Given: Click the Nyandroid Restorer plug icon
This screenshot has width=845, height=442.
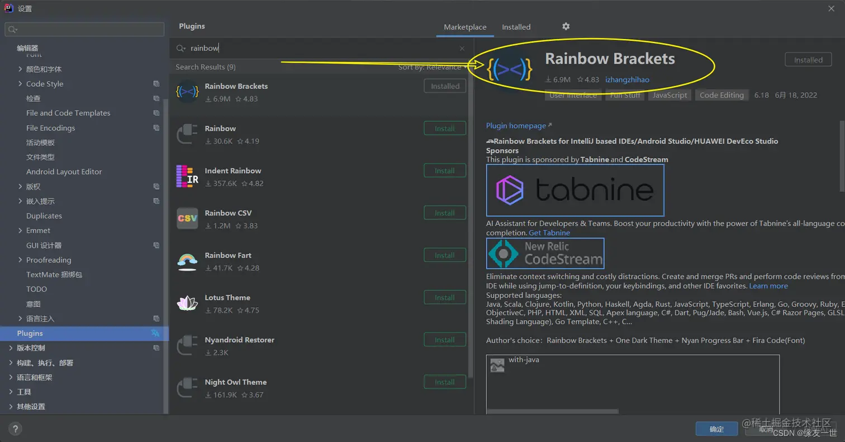Looking at the screenshot, I should [187, 345].
